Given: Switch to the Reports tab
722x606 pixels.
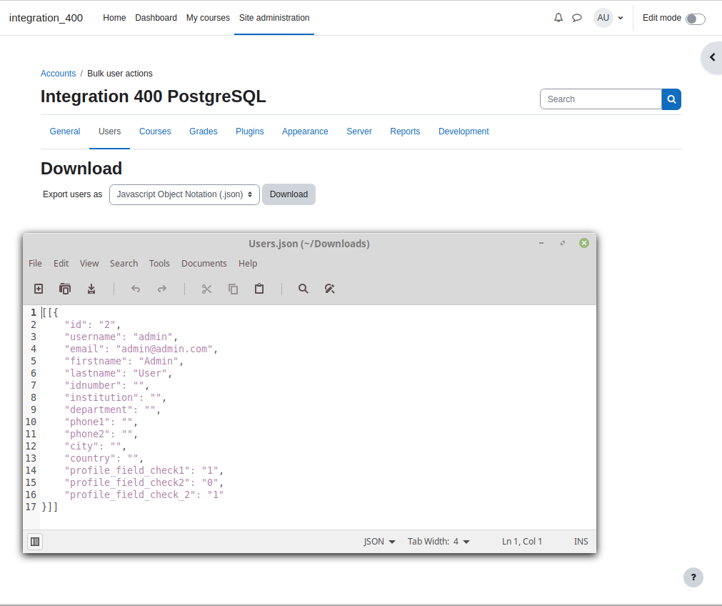Looking at the screenshot, I should (x=405, y=131).
